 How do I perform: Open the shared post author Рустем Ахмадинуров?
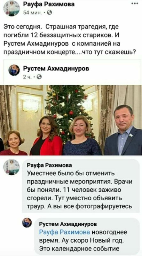(56, 69)
